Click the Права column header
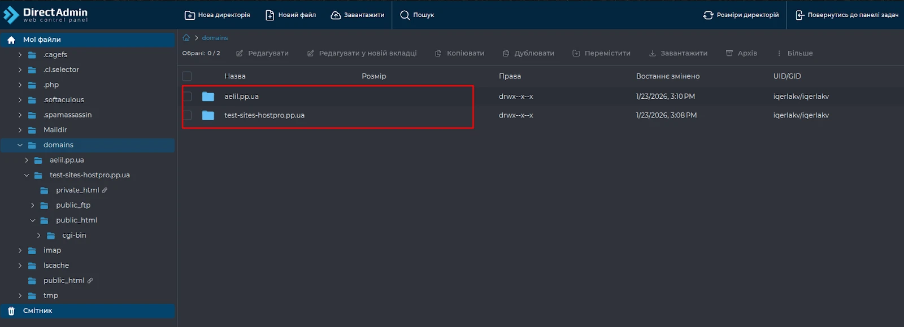 (x=510, y=76)
